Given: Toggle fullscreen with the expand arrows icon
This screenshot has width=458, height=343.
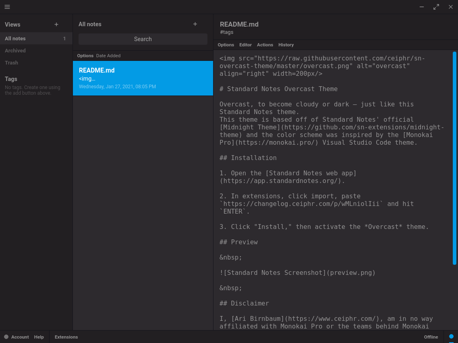Looking at the screenshot, I should click(436, 7).
